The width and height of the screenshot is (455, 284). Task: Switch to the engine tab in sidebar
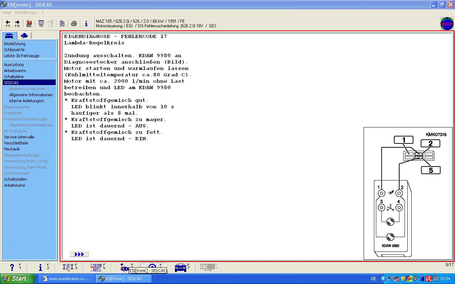(x=24, y=35)
